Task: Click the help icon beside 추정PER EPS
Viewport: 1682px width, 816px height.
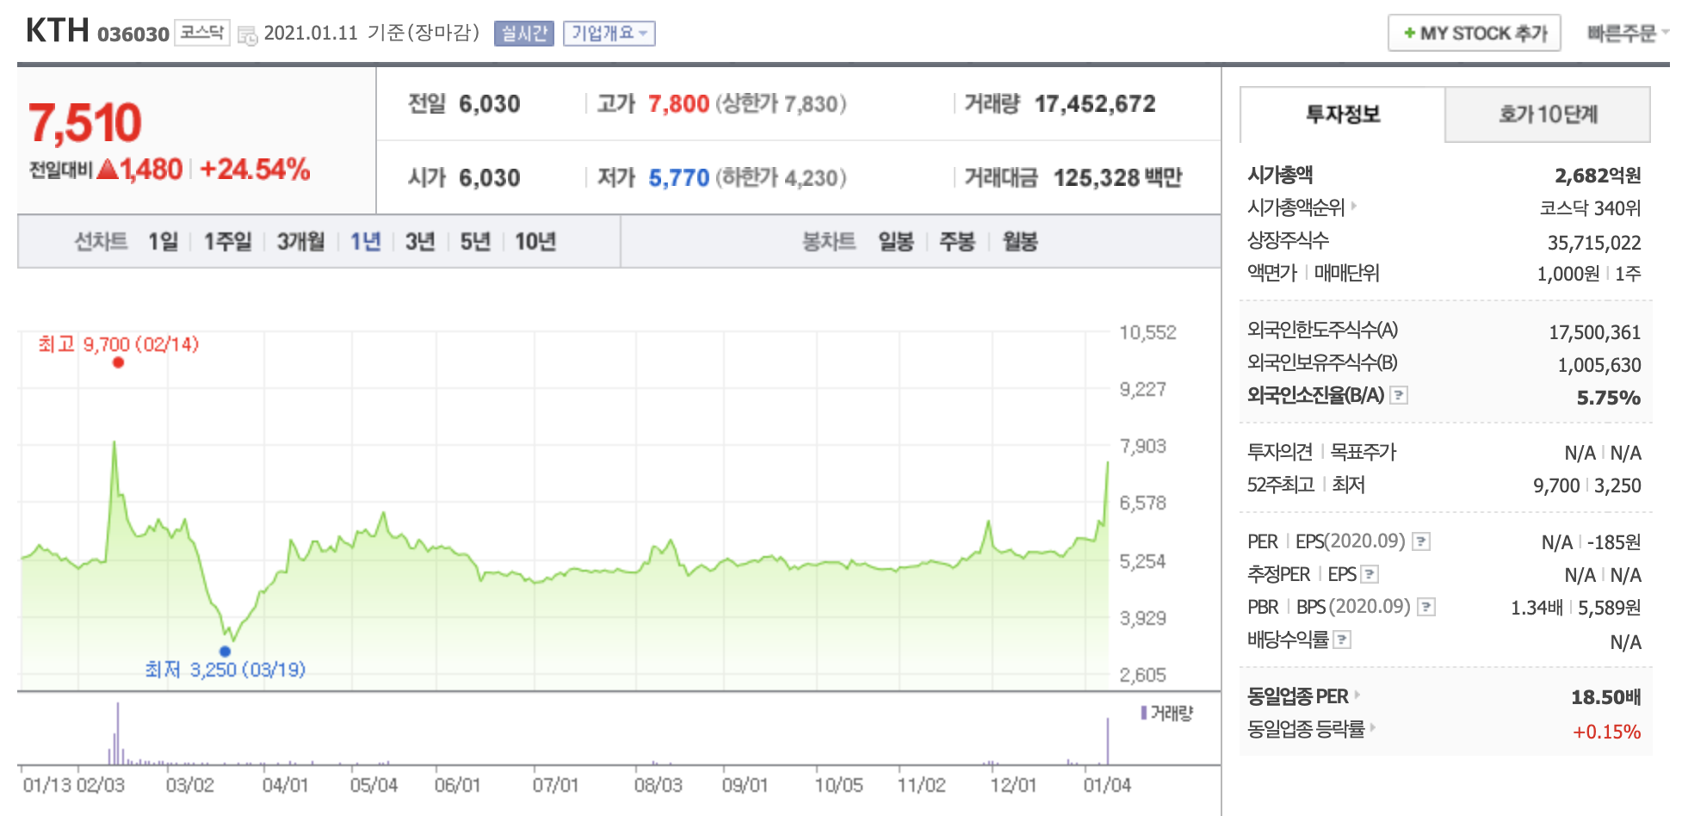Action: coord(1369,573)
